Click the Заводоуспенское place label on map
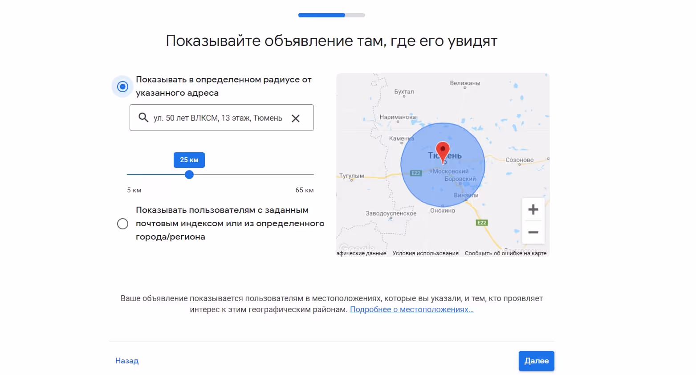This screenshot has width=696, height=375. point(391,213)
